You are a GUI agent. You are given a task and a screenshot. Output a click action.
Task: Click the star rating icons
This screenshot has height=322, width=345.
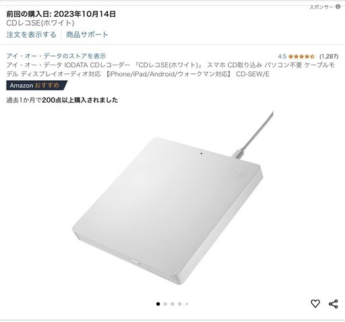(x=301, y=56)
